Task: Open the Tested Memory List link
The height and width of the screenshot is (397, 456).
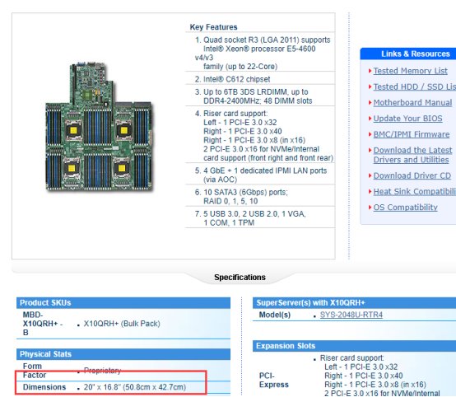Action: [410, 71]
